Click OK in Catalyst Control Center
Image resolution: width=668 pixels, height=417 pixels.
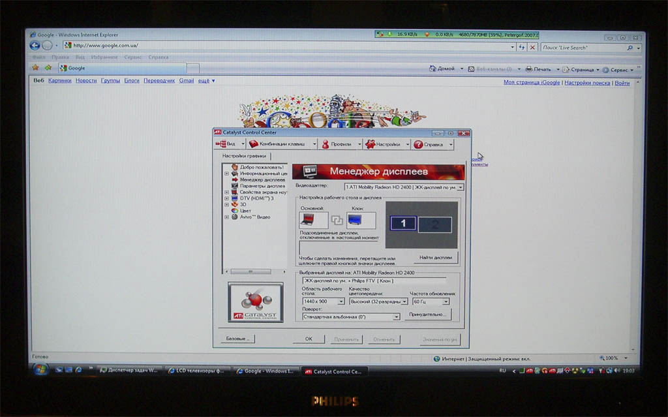(x=309, y=339)
